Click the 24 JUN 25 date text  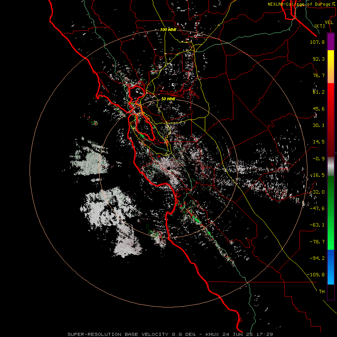(237, 334)
